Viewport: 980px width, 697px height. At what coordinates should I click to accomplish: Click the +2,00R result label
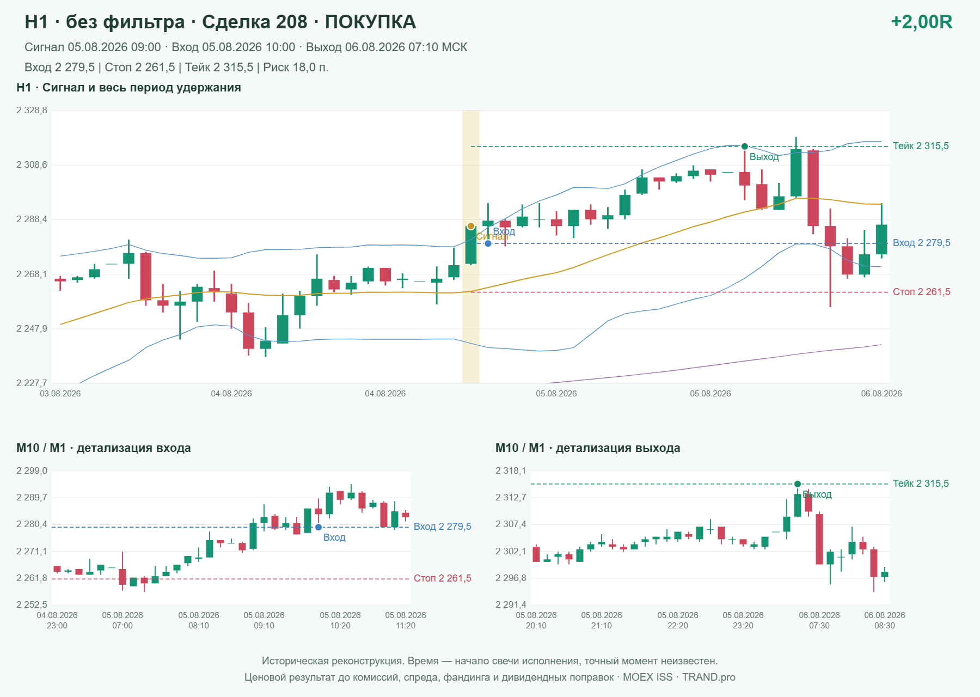point(921,22)
